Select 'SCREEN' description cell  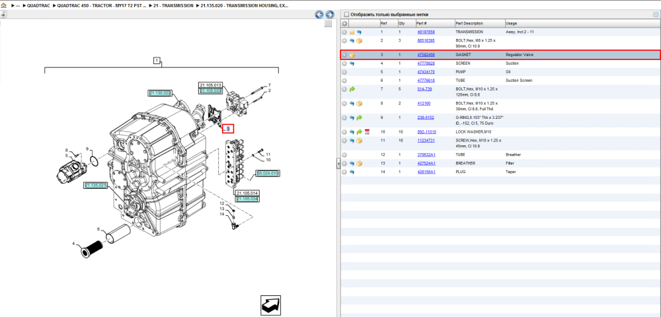(463, 63)
